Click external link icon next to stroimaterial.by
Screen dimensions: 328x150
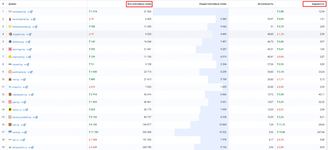tap(34, 19)
